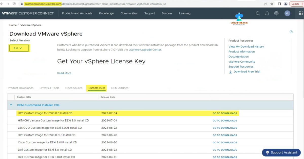This screenshot has height=159, width=304.
Task: Go to downloads for HPE ESXi 8.0 image
Action: pos(225,113)
